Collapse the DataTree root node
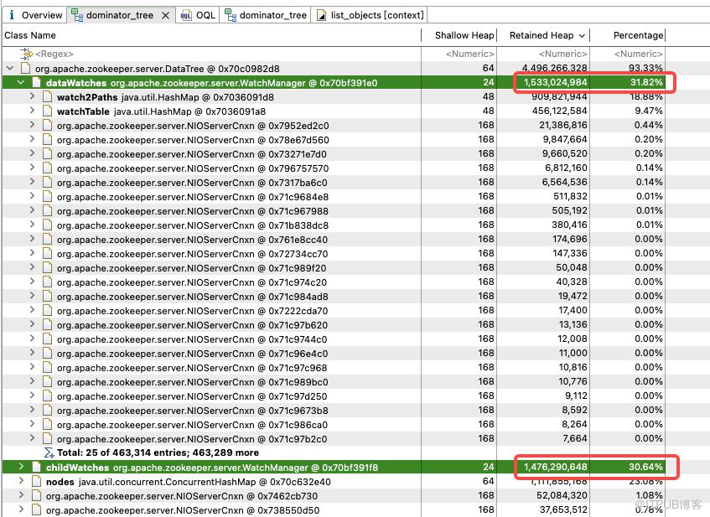The image size is (710, 517). (10, 69)
